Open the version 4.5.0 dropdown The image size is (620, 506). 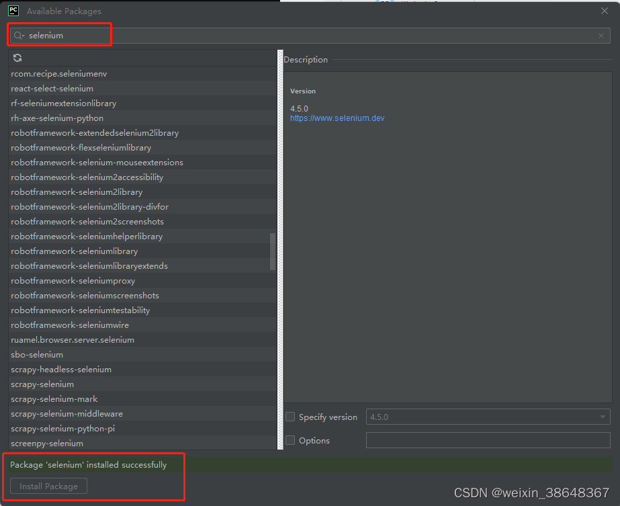[488, 417]
